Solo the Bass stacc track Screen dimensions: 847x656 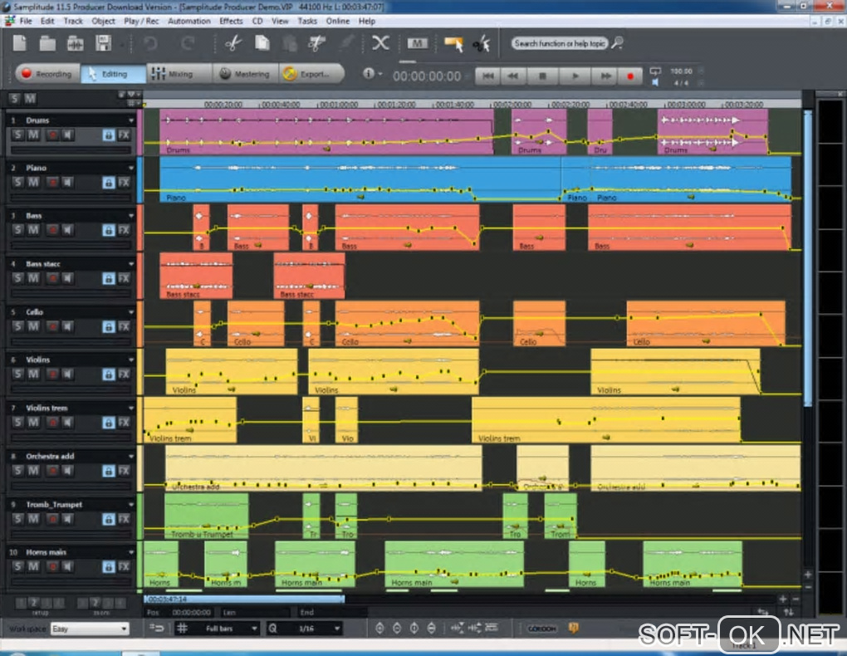click(x=17, y=278)
